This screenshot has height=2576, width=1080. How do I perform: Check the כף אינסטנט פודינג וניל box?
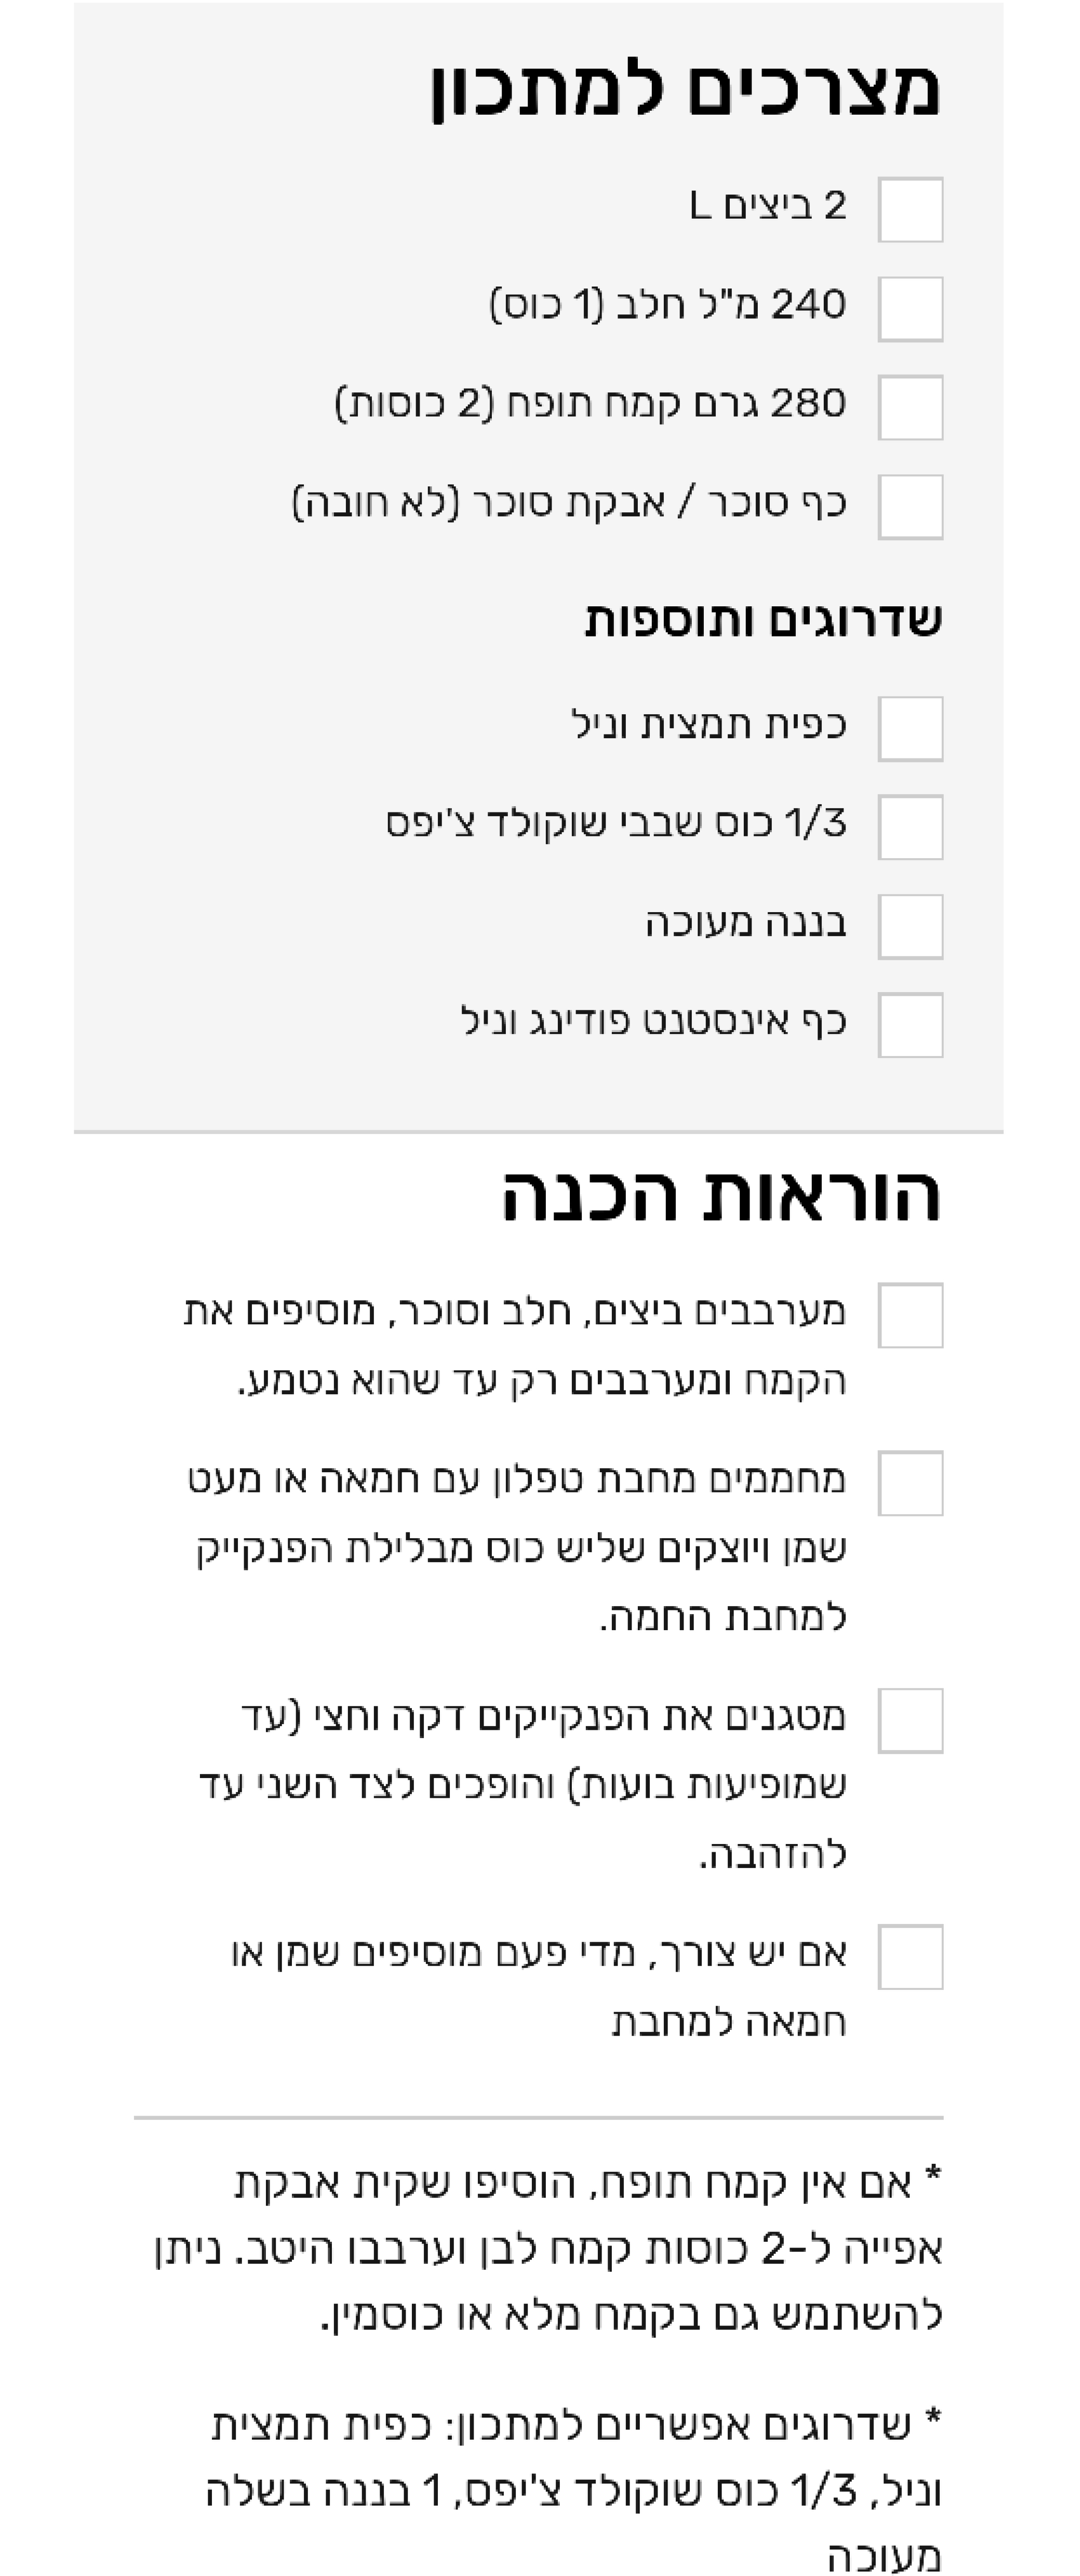coord(910,1025)
